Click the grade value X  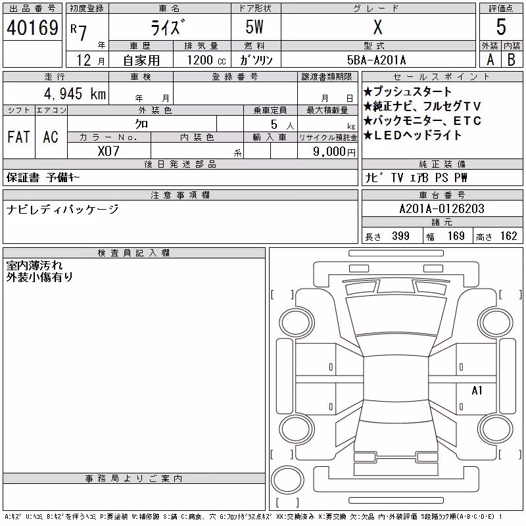click(377, 27)
